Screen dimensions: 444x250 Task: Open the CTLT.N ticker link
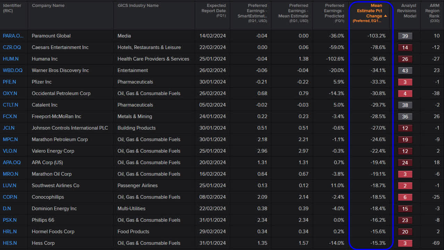click(11, 105)
